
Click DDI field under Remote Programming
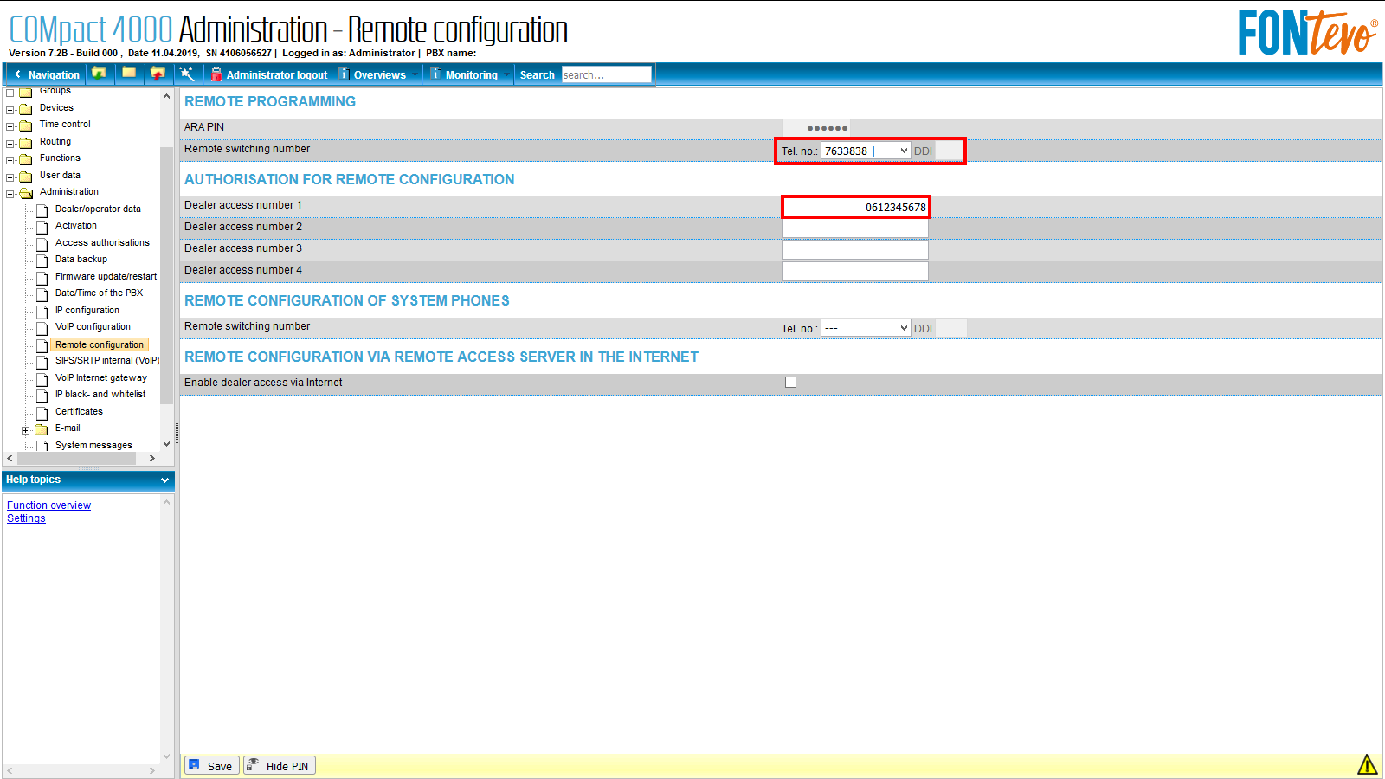click(950, 151)
